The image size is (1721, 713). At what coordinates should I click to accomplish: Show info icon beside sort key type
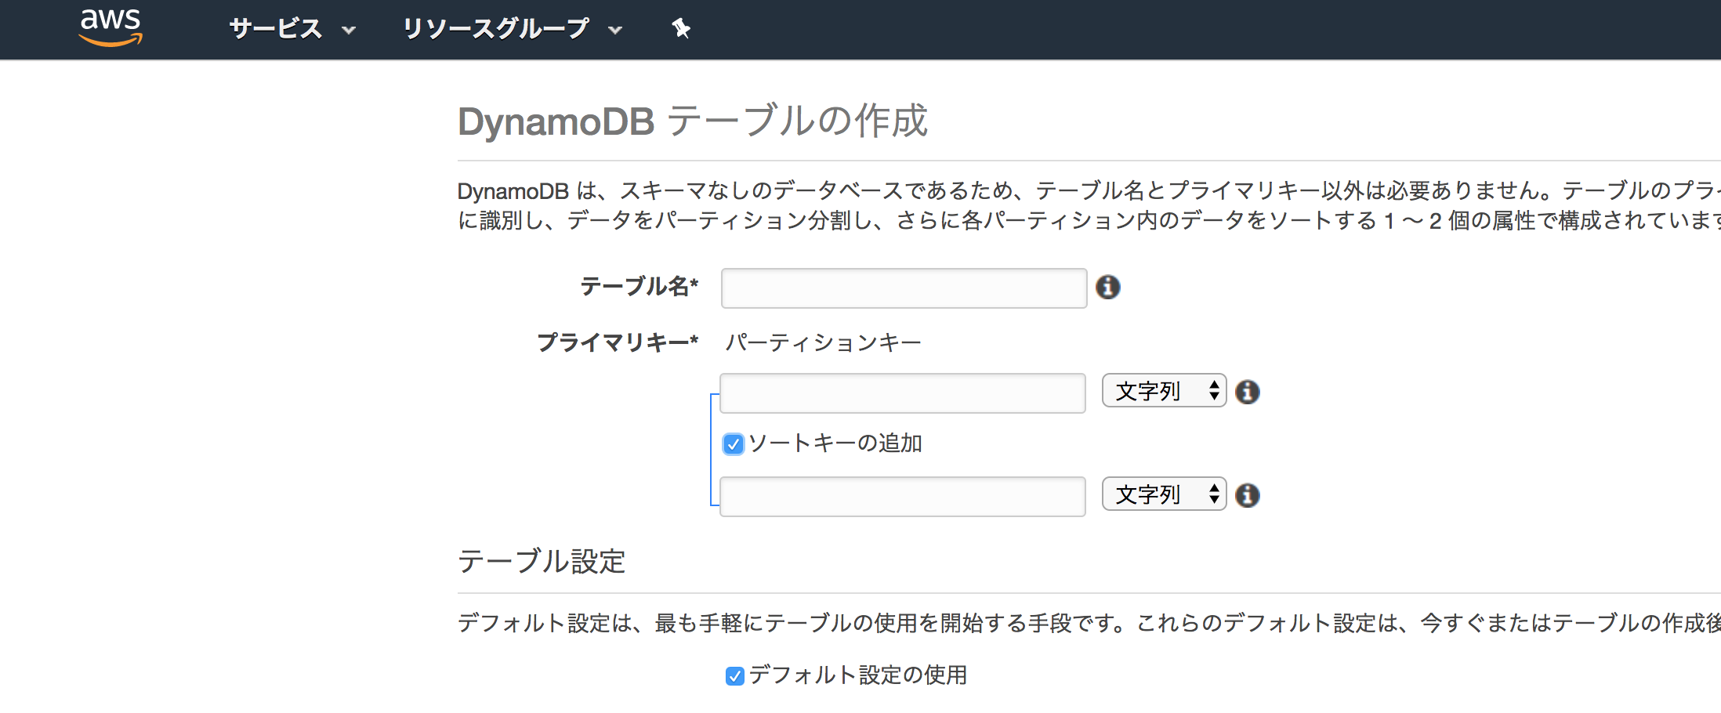pos(1247,495)
